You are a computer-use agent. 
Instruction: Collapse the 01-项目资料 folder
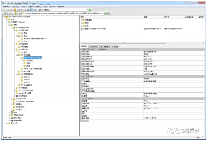tap(14, 30)
